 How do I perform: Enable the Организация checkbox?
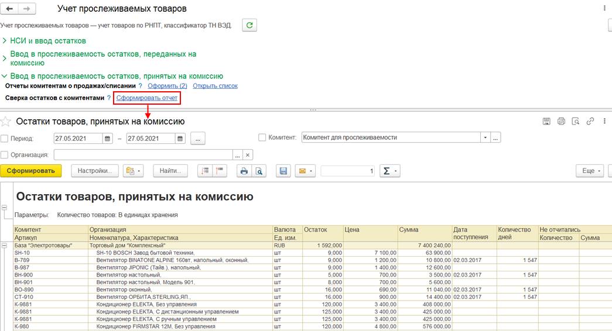click(x=5, y=155)
